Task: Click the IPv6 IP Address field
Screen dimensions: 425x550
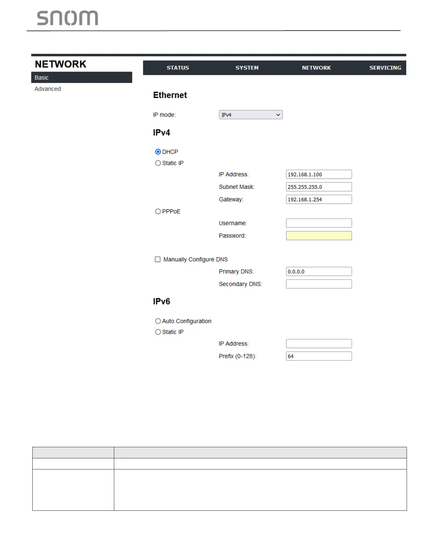Action: [319, 344]
